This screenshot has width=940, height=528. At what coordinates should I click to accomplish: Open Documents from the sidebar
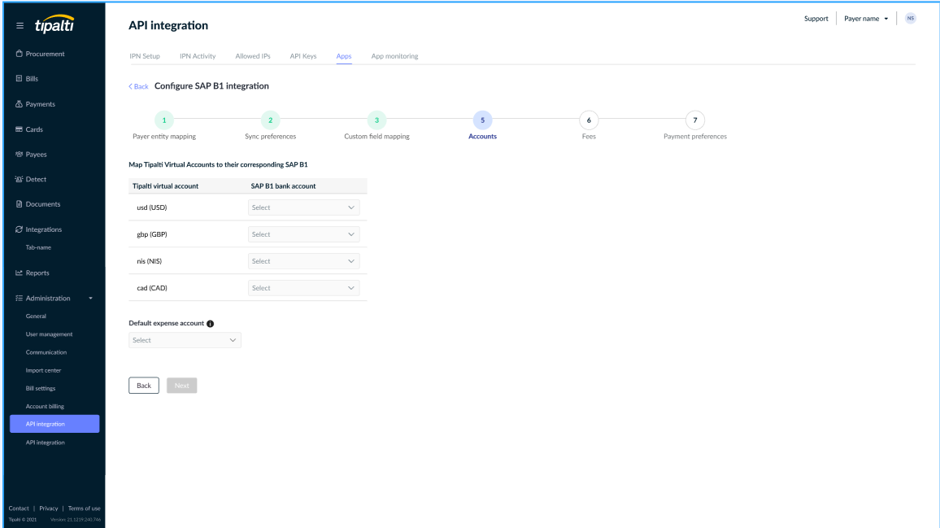coord(42,204)
